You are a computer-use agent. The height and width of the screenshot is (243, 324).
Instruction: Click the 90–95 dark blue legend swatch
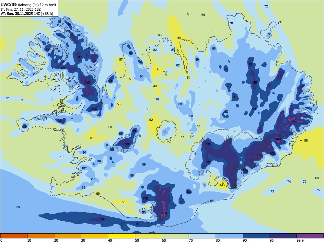pos(256,236)
